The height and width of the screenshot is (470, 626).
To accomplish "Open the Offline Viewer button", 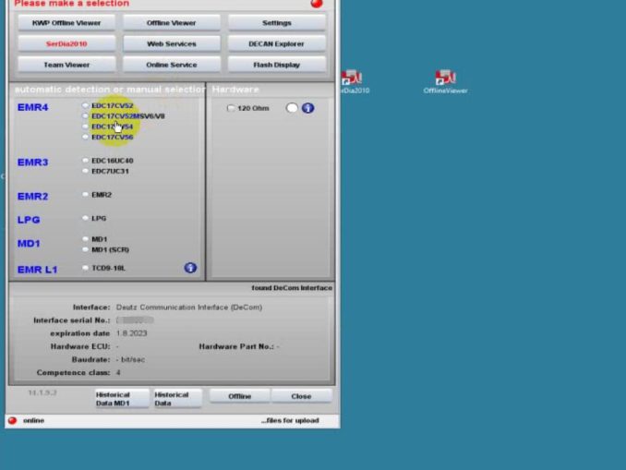I will 171,23.
